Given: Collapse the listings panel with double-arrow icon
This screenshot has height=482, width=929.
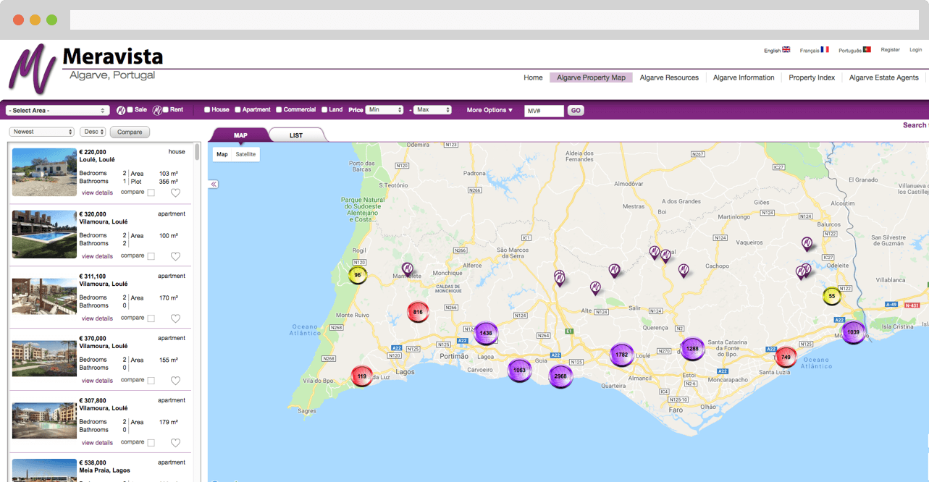Looking at the screenshot, I should click(214, 185).
